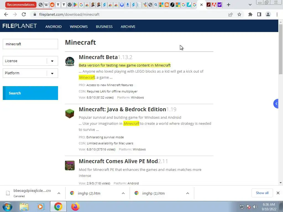Open the ARCHIVE menu
Viewport: 283px width, 212px height.
(x=128, y=27)
